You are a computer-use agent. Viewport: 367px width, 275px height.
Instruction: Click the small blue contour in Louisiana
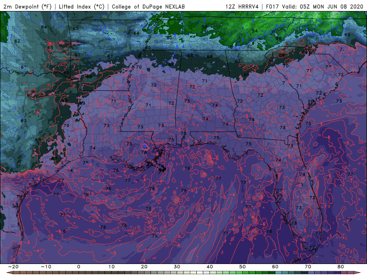[x=145, y=147]
